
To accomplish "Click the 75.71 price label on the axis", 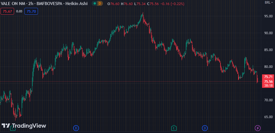I will click(x=268, y=77).
